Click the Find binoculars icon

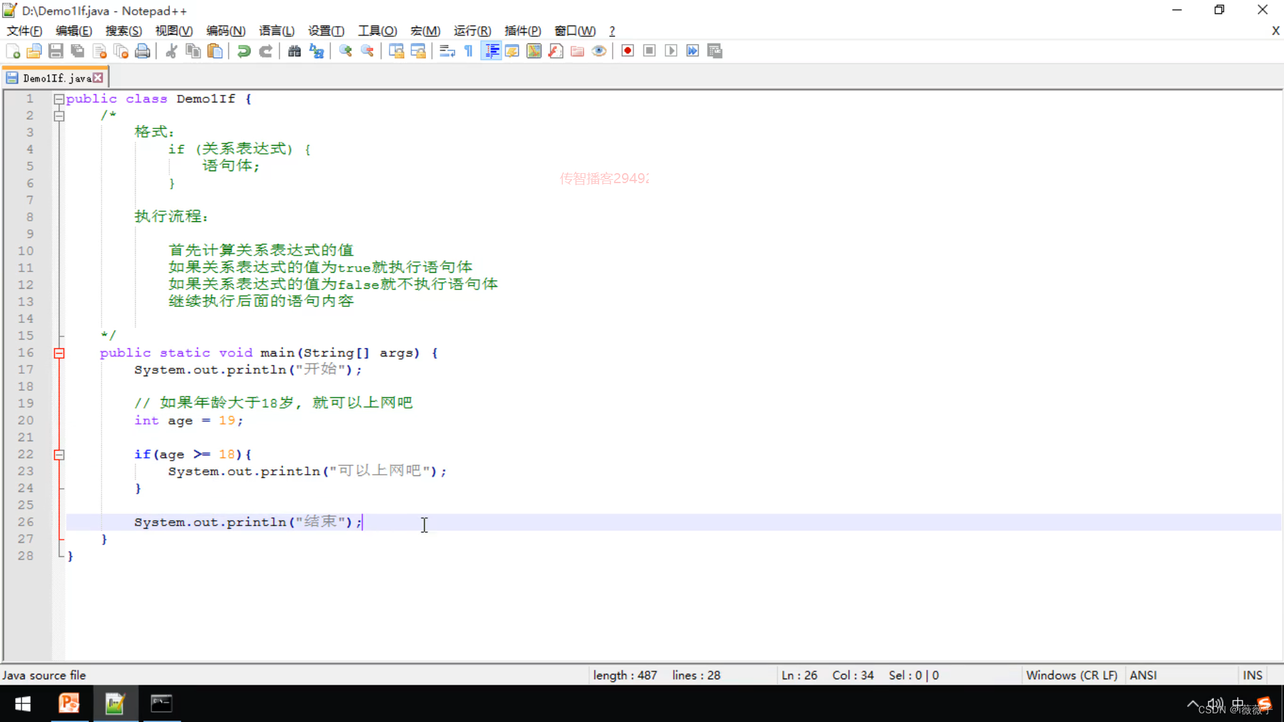(294, 51)
